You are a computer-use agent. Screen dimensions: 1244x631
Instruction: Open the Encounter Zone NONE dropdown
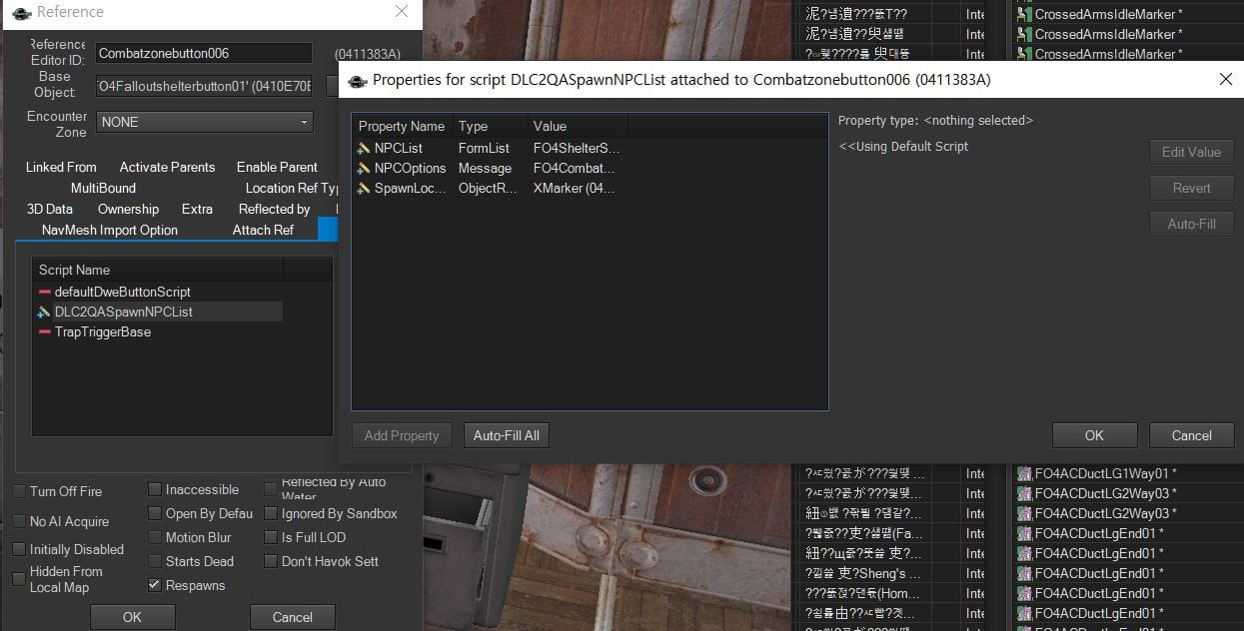[205, 122]
